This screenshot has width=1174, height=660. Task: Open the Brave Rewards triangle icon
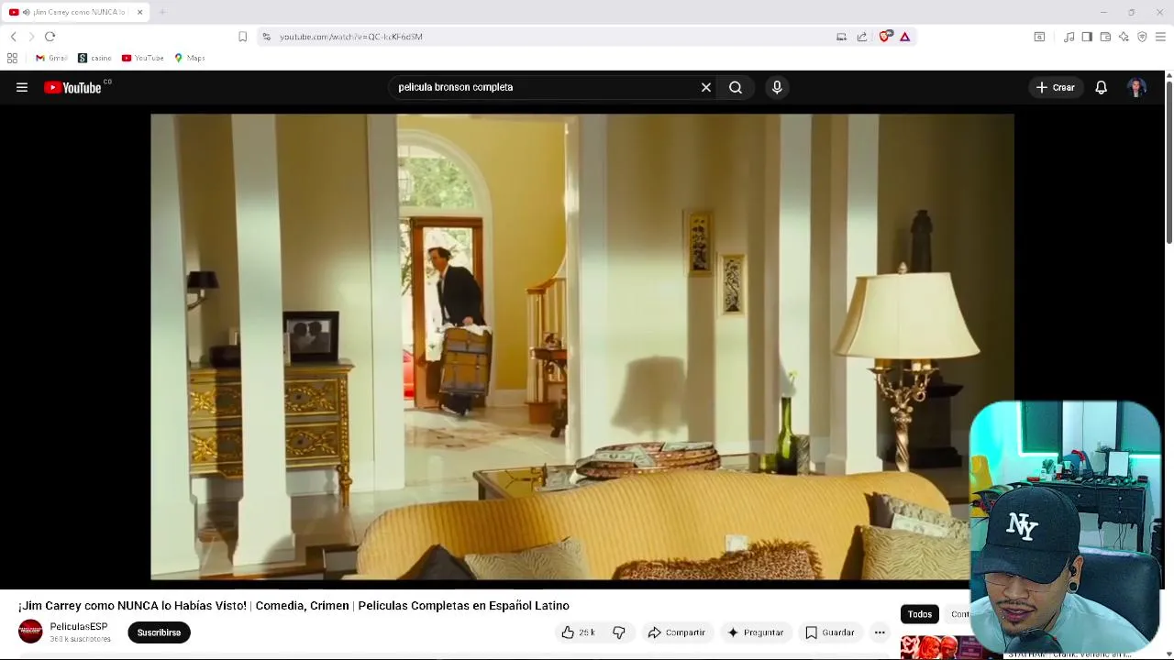(x=904, y=37)
